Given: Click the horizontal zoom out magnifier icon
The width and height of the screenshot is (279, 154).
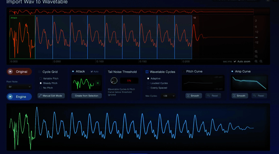Looking at the screenshot, I should [261, 61].
